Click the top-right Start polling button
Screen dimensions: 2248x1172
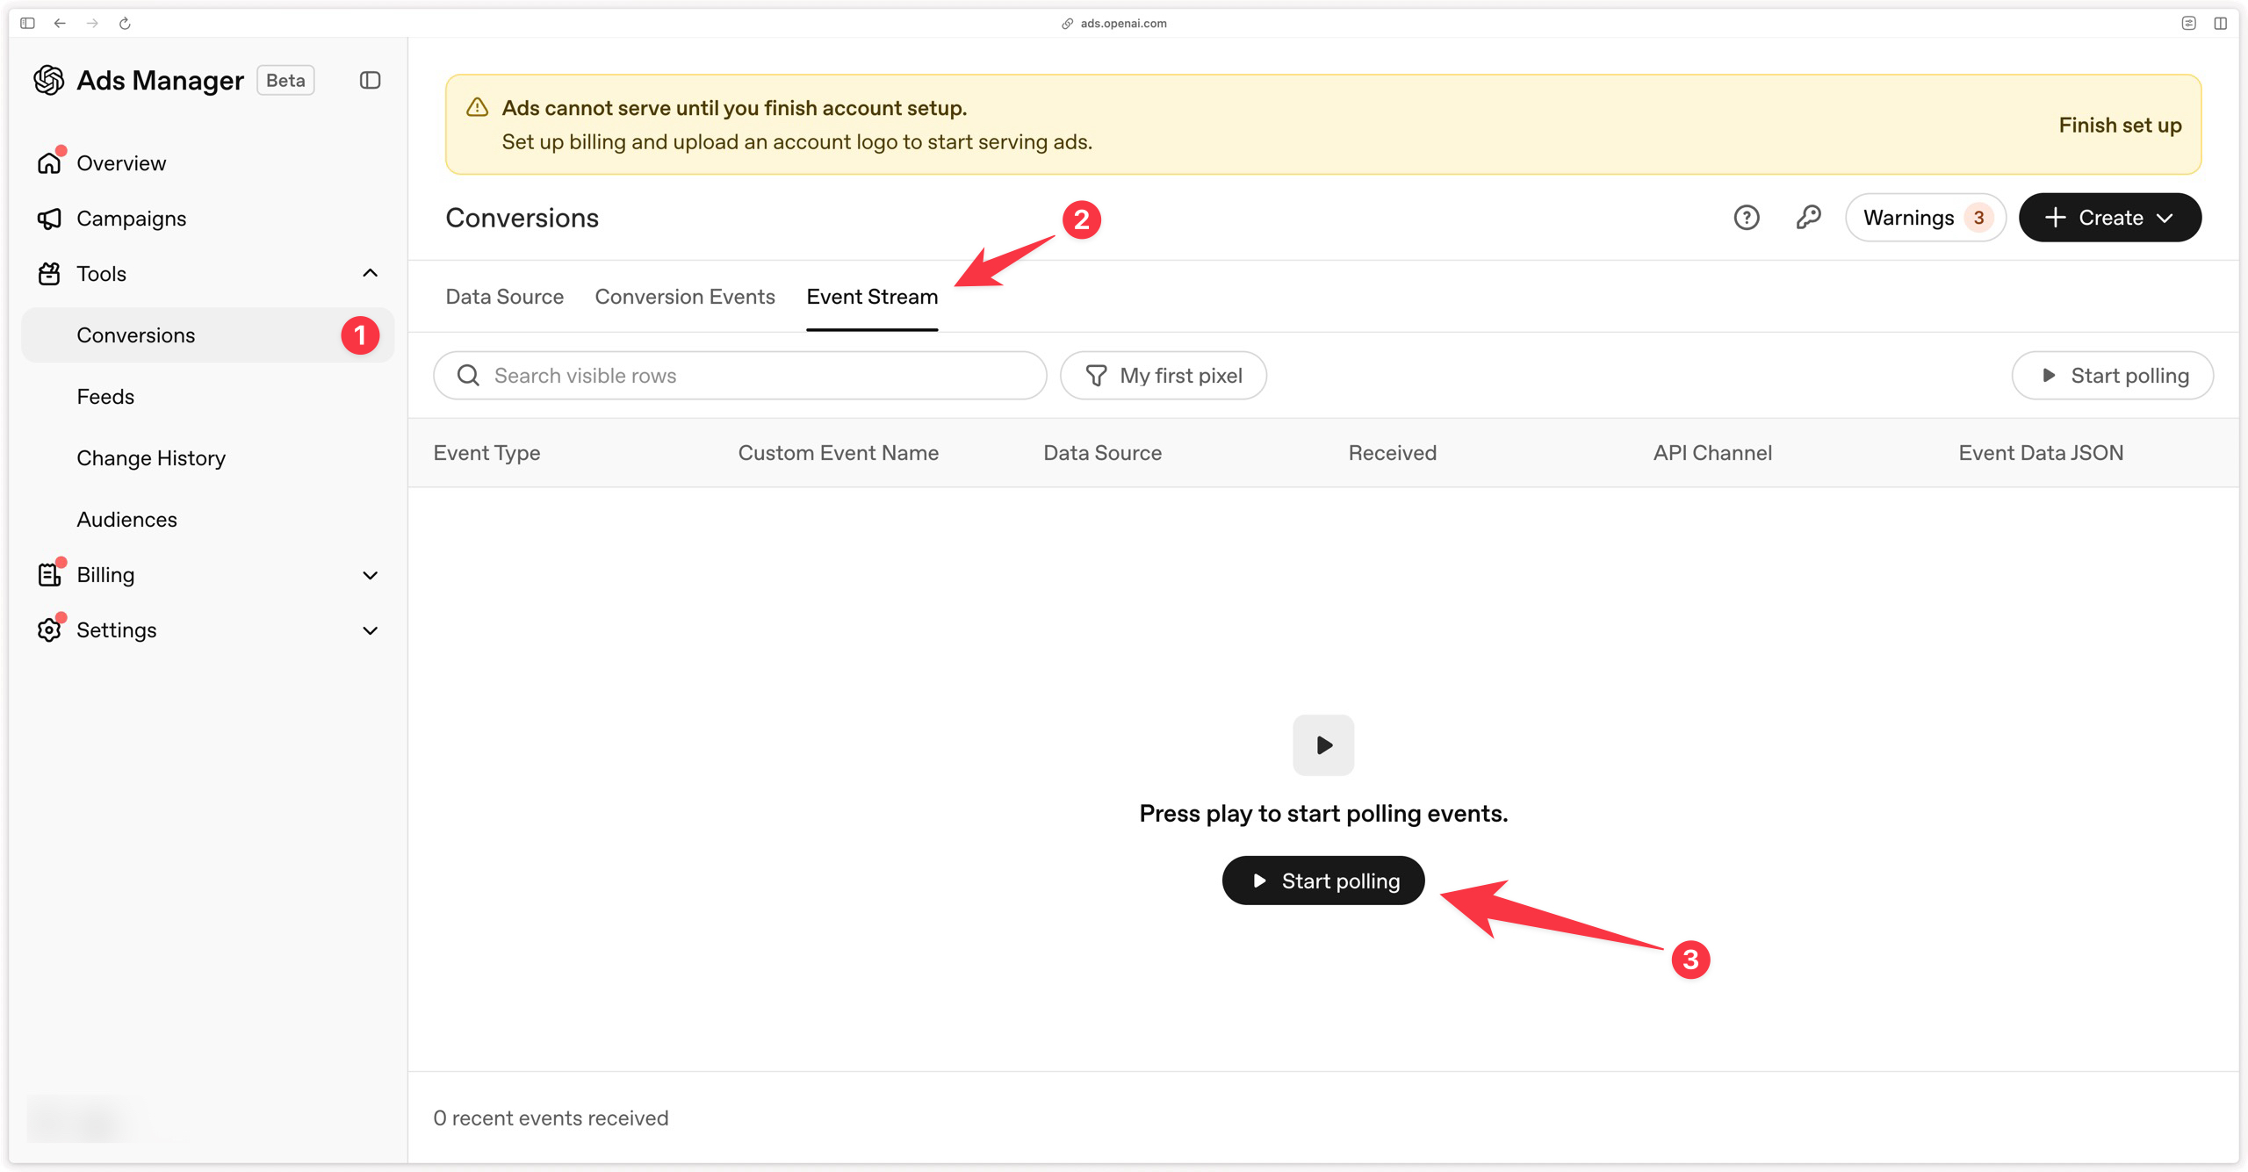point(2113,376)
